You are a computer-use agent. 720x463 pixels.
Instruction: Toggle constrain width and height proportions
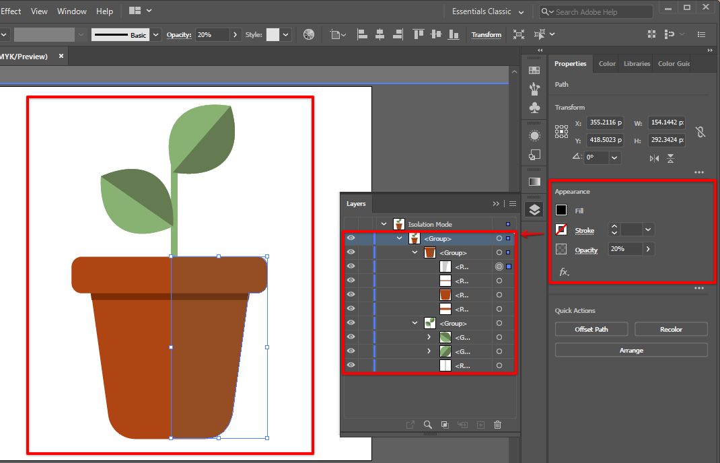[700, 132]
